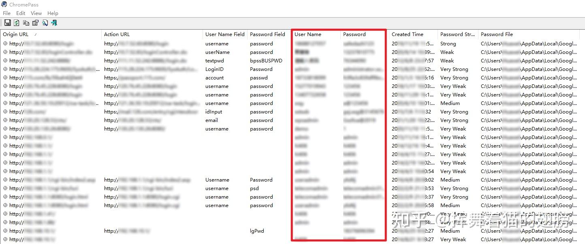Select the Very Strong cell in idInput row
The image size is (585, 244).
[x=454, y=112]
